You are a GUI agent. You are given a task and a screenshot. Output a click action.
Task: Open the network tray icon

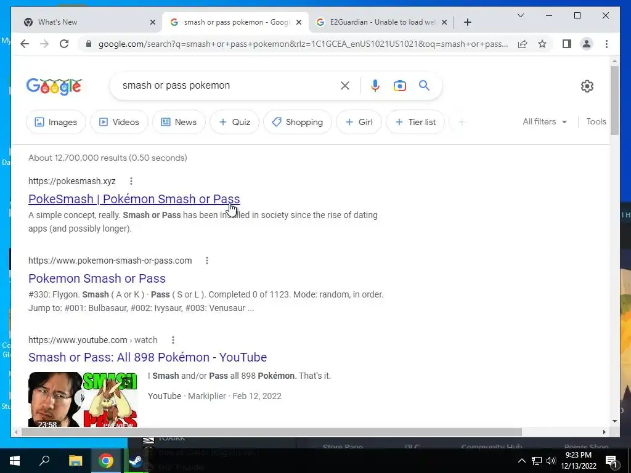pyautogui.click(x=537, y=461)
